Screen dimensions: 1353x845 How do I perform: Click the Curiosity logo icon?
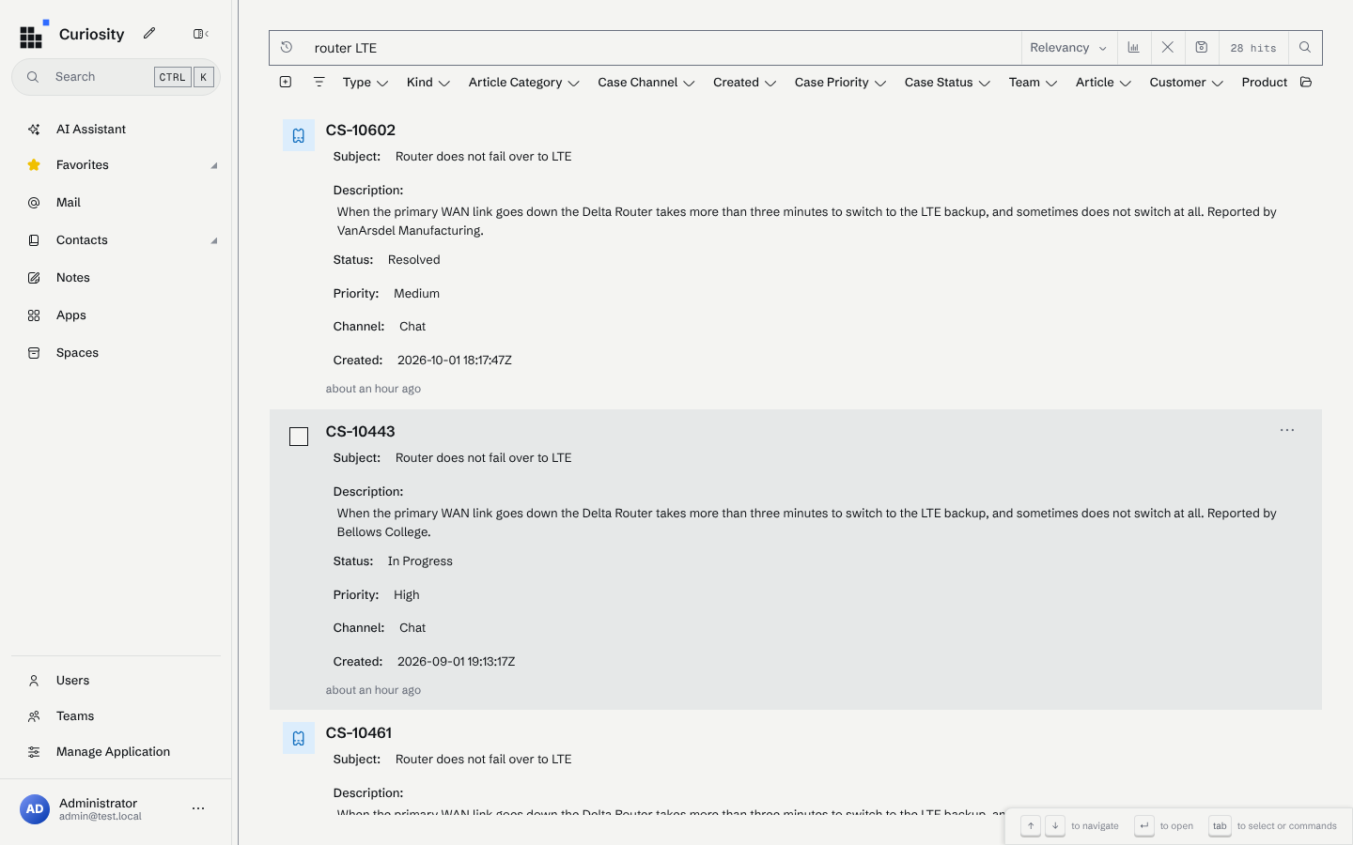tap(33, 35)
